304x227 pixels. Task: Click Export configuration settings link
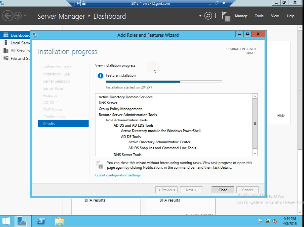coord(118,175)
